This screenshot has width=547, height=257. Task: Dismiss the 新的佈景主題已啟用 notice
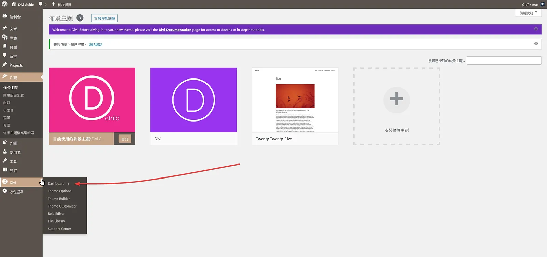coord(536,44)
